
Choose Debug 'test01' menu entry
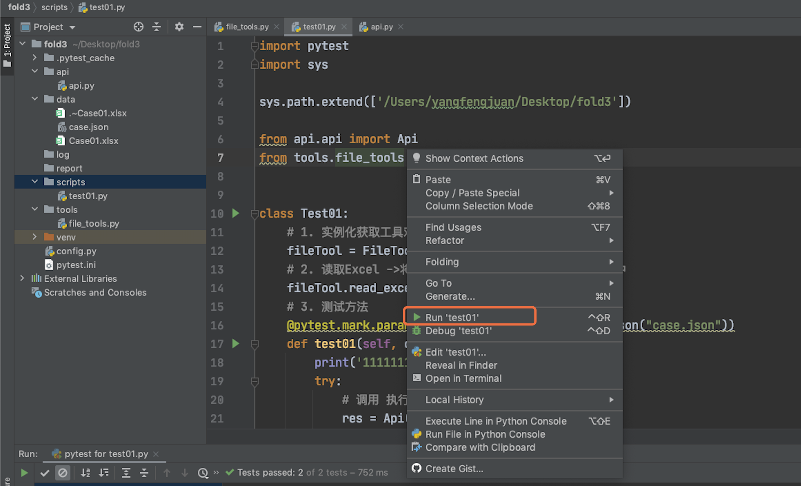pyautogui.click(x=458, y=331)
